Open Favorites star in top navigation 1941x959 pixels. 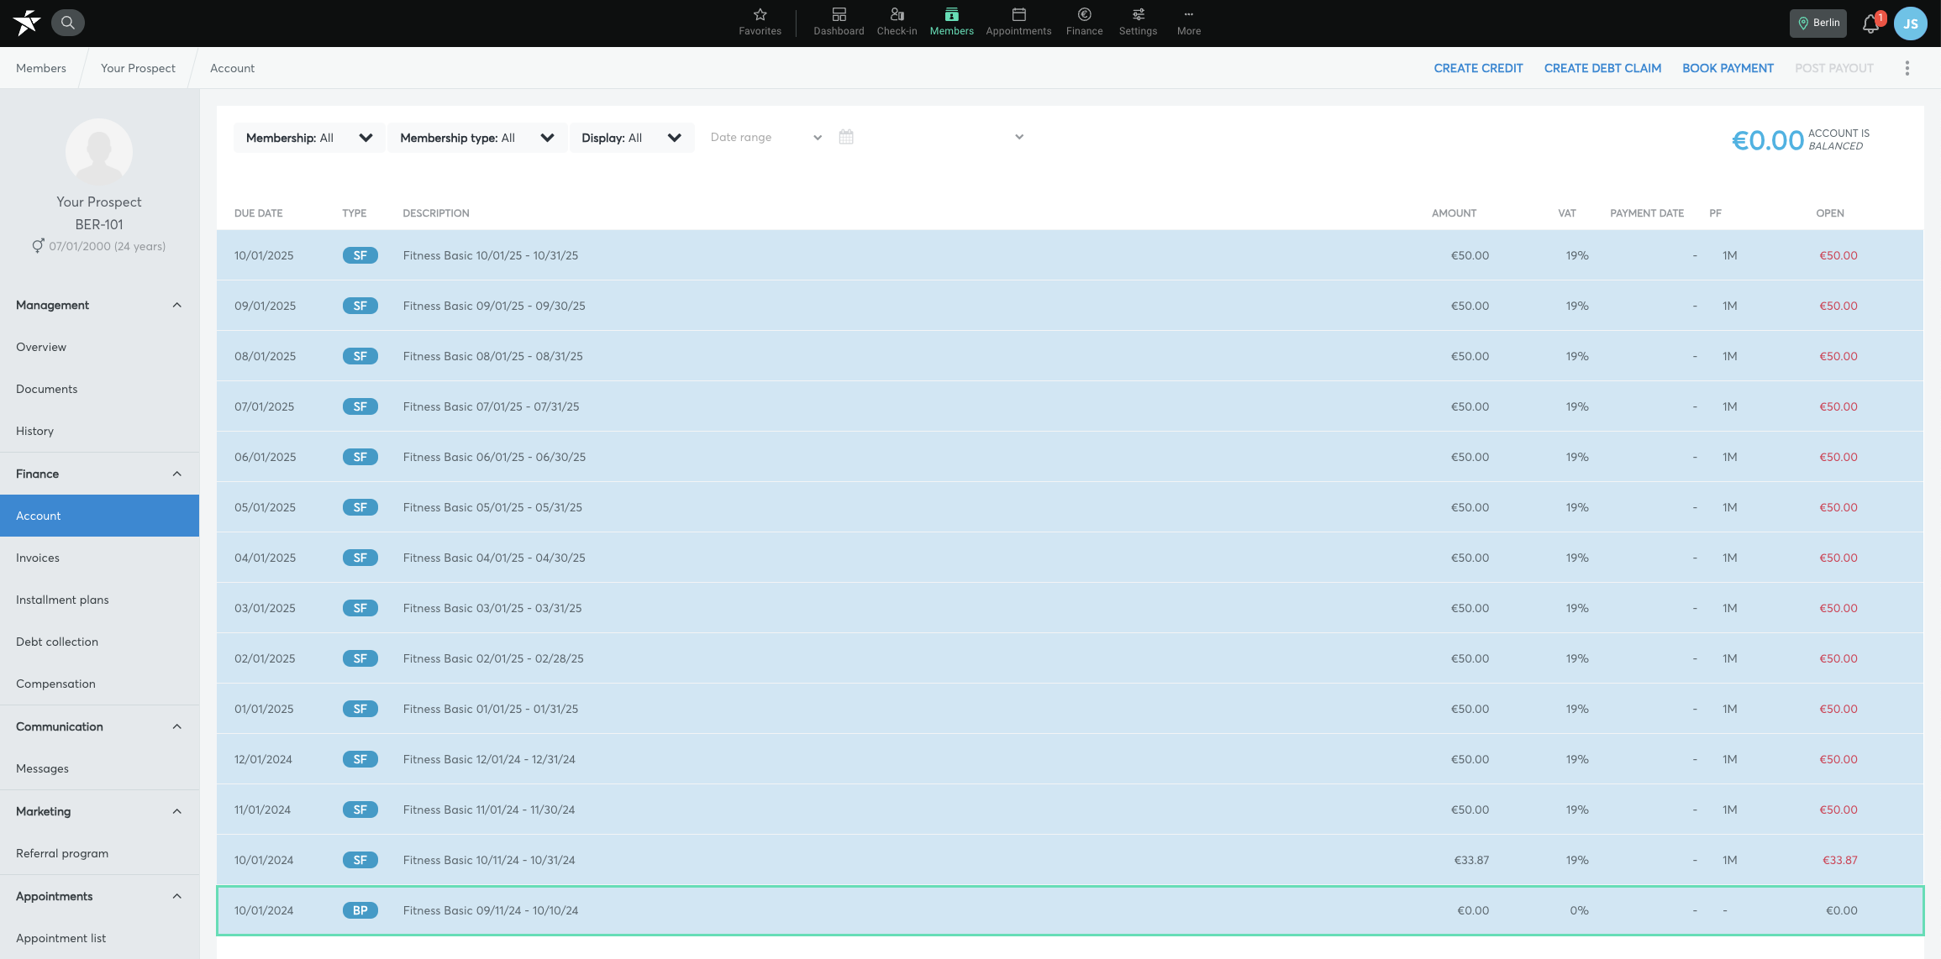coord(760,23)
